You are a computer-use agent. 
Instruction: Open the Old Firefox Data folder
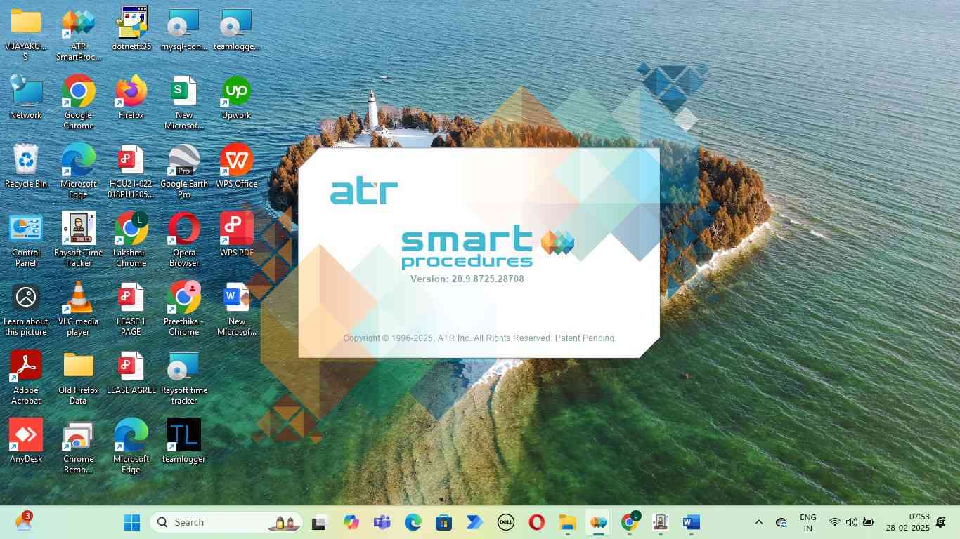click(78, 378)
